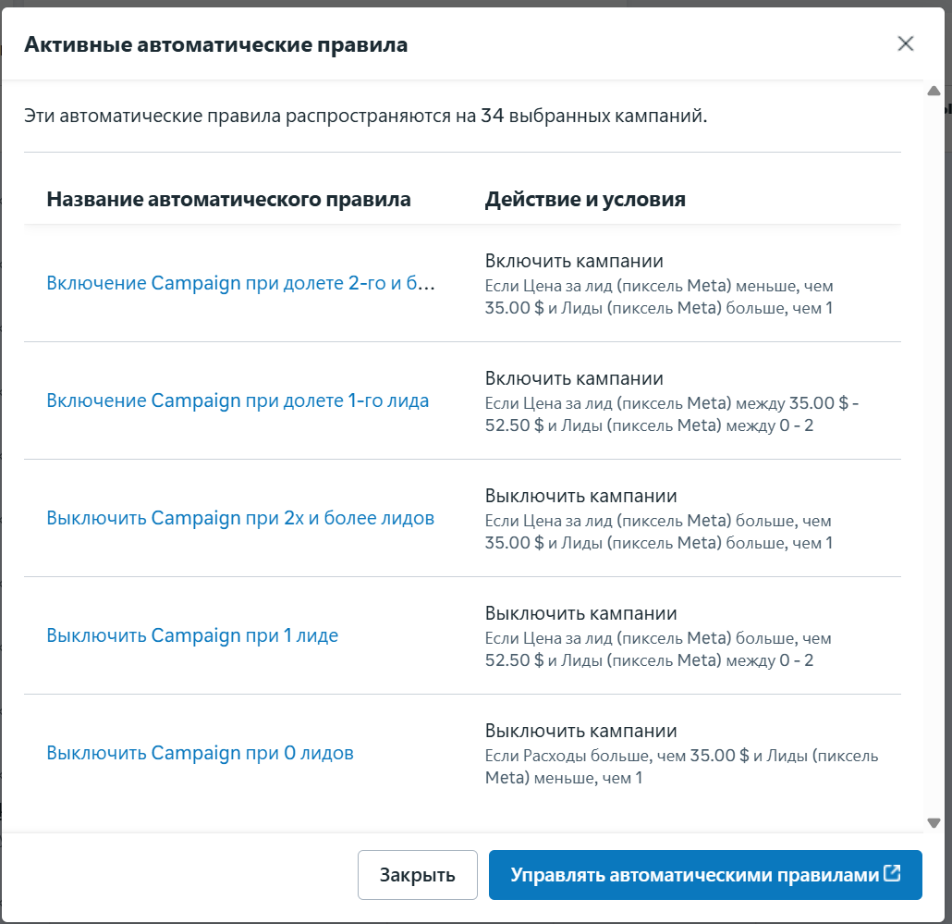Click the "Управлять автоматическими правилами" button label
This screenshot has width=952, height=924.
coord(694,875)
